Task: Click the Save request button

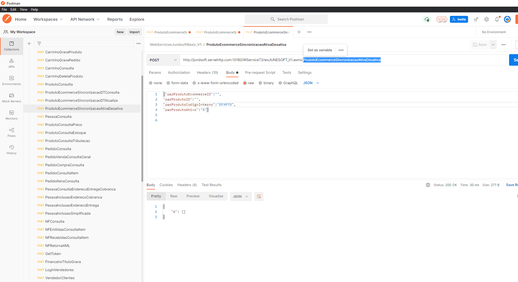Action: [x=480, y=45]
